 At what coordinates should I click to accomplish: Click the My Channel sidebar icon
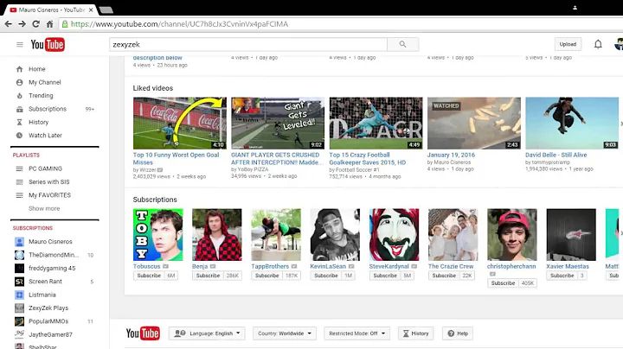pyautogui.click(x=19, y=82)
